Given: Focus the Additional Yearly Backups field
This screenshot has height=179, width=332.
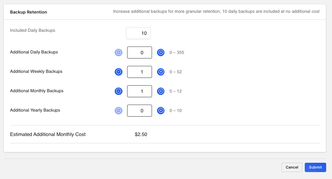Looking at the screenshot, I should point(140,110).
